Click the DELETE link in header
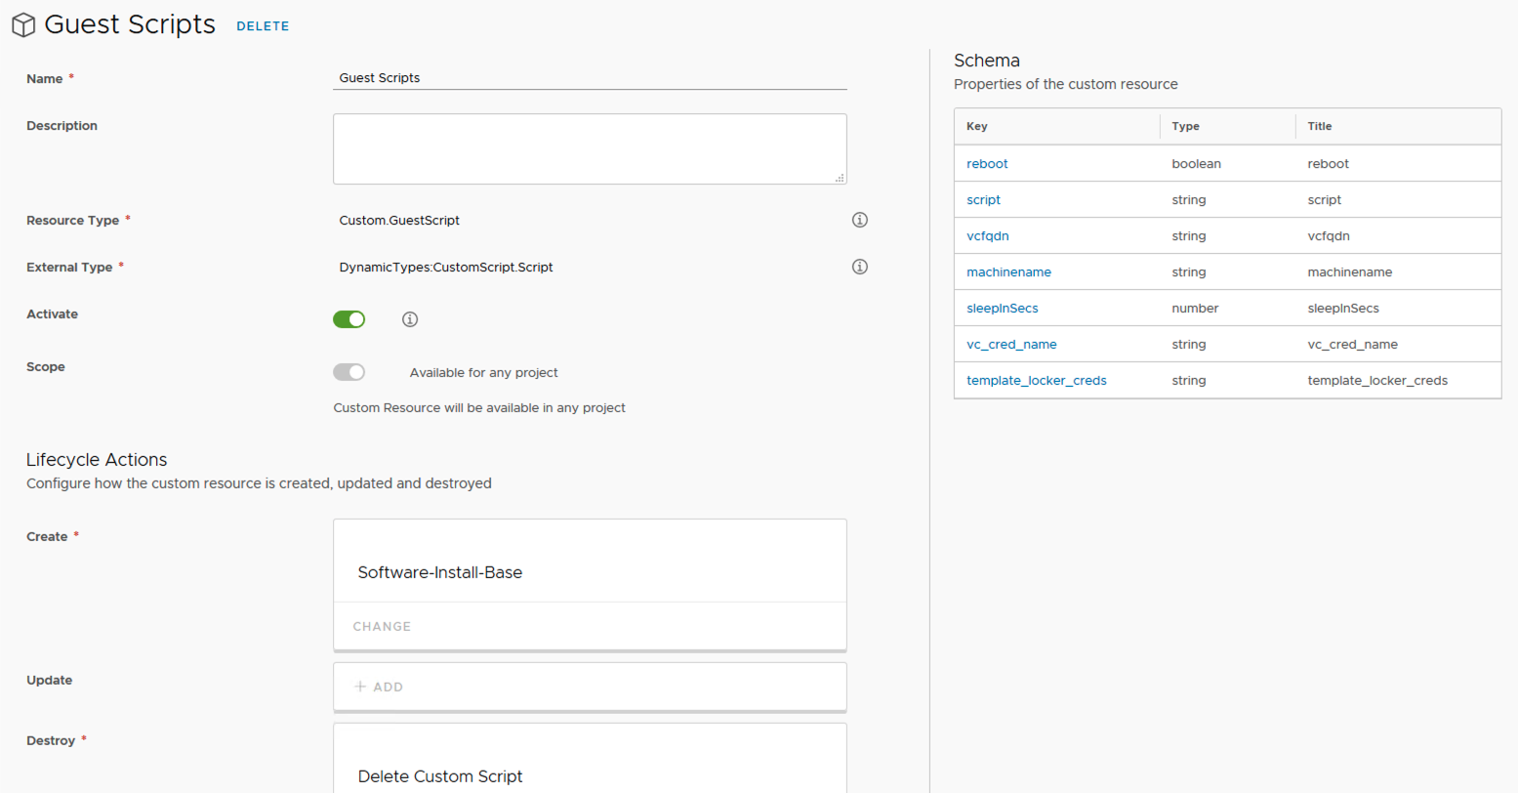This screenshot has height=793, width=1518. tap(263, 26)
